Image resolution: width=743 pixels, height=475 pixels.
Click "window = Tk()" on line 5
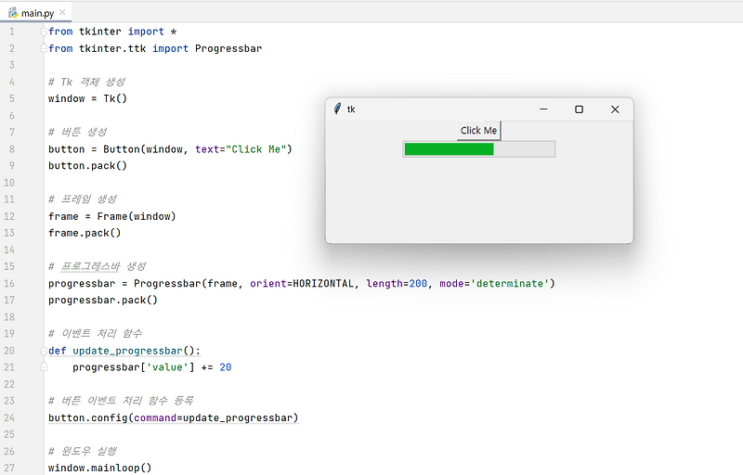click(x=87, y=98)
